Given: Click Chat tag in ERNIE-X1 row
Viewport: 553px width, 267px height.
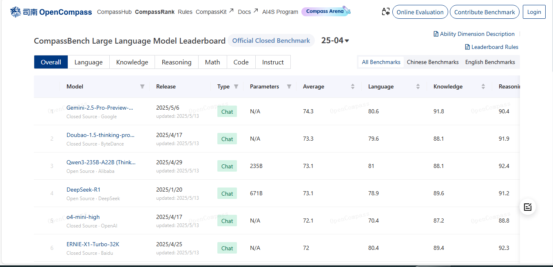Looking at the screenshot, I should [227, 248].
